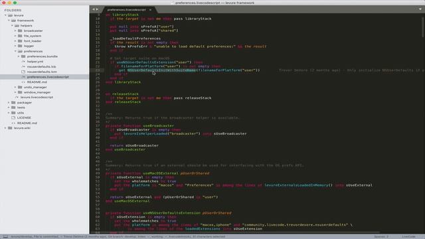Image resolution: width=425 pixels, height=239 pixels.
Task: Close the preferences.livecodescript tab
Action: pos(150,10)
